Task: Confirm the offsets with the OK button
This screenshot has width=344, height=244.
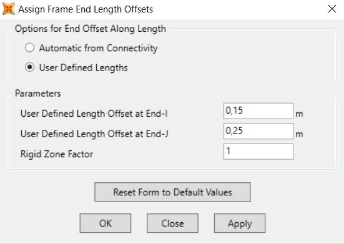Action: (106, 223)
